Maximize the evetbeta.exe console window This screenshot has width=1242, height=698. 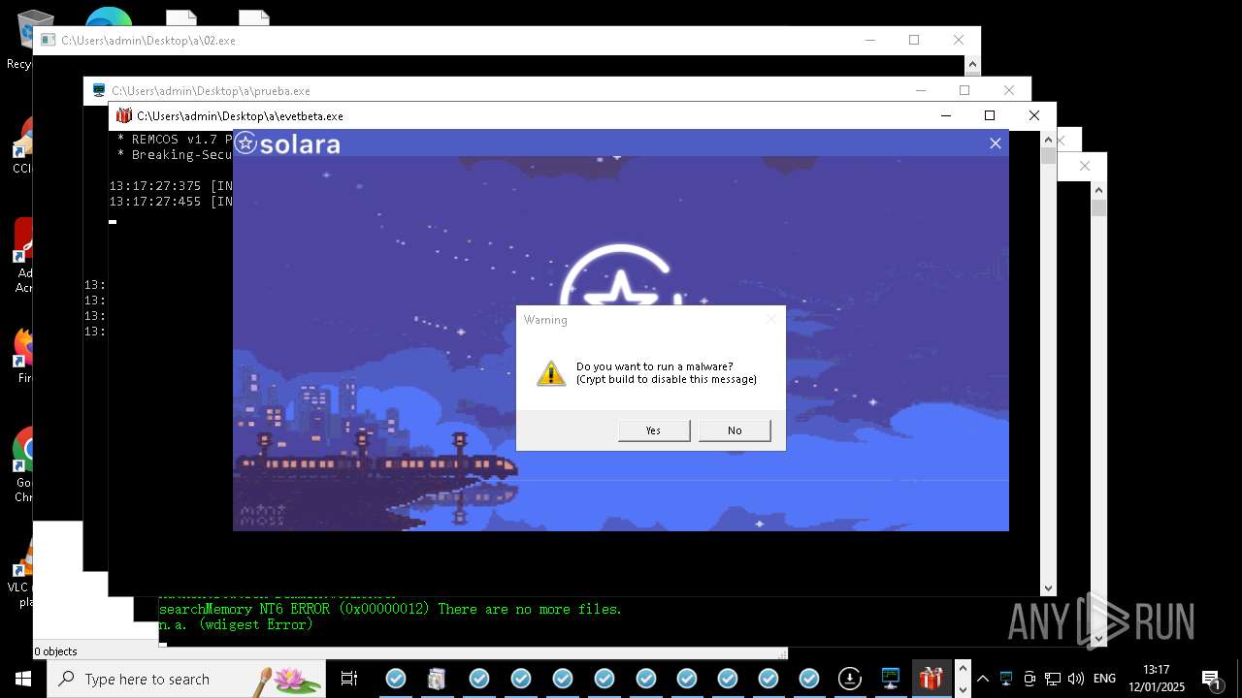(x=990, y=115)
